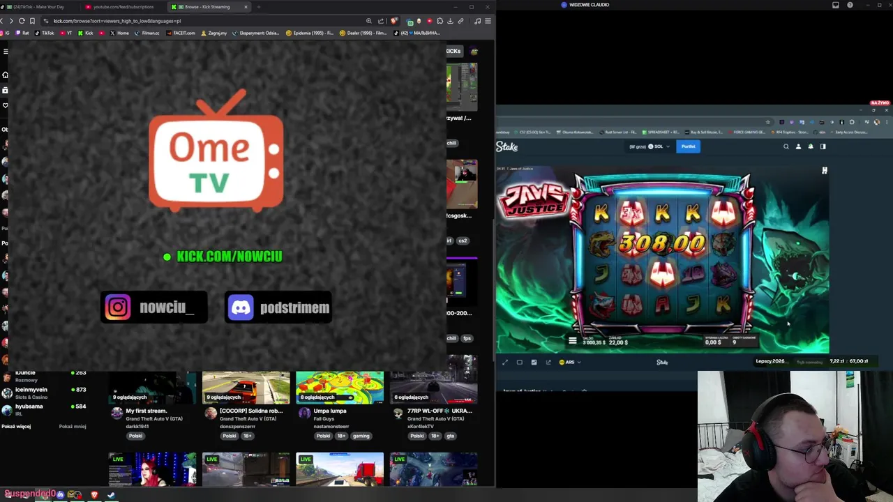Click the Stake logo in header
This screenshot has width=893, height=502.
click(x=507, y=146)
